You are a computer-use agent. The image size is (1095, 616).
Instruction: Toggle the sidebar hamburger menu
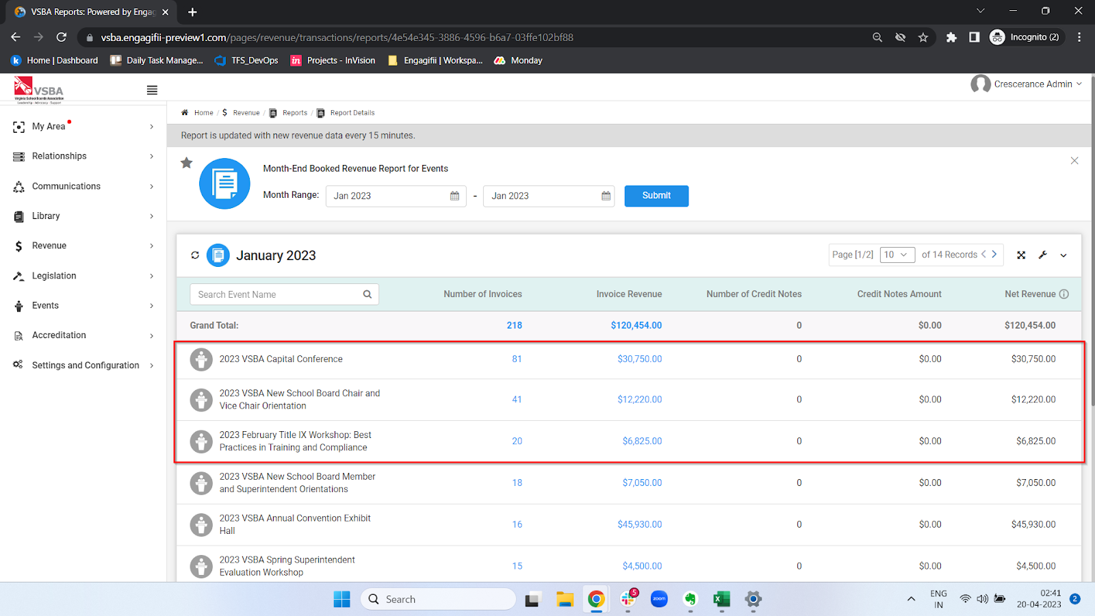(151, 89)
